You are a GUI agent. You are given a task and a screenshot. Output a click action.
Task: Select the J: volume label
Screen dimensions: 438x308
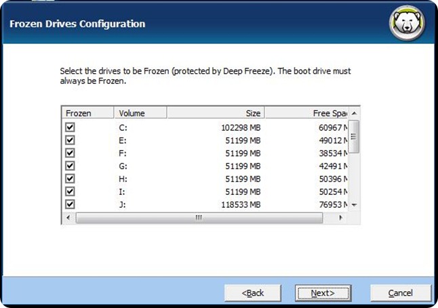point(122,205)
